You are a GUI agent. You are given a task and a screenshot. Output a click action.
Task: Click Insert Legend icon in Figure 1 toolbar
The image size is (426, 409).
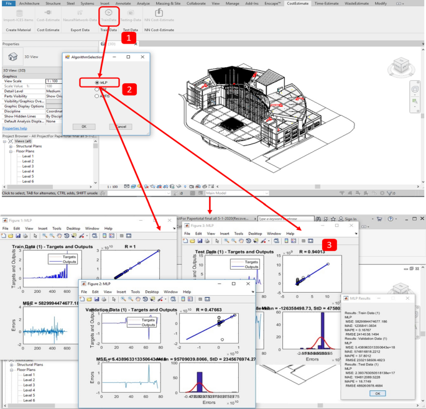tap(112, 236)
